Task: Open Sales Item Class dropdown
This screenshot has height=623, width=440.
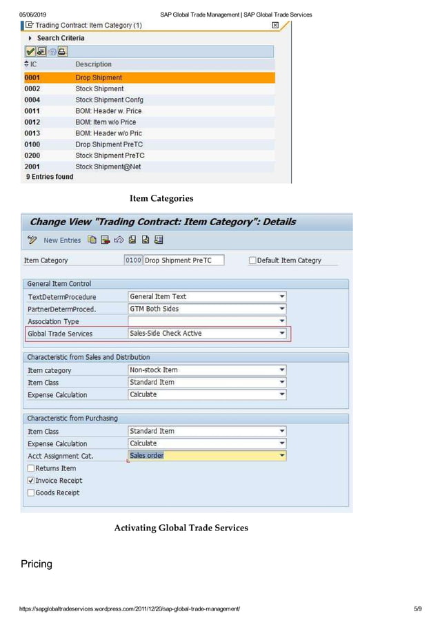Action: (x=281, y=382)
